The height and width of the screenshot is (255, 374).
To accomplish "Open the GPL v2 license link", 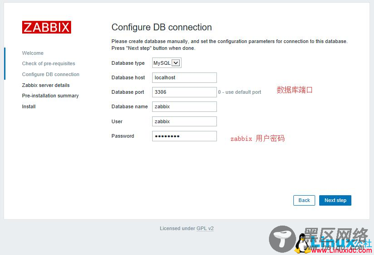I will coord(205,229).
